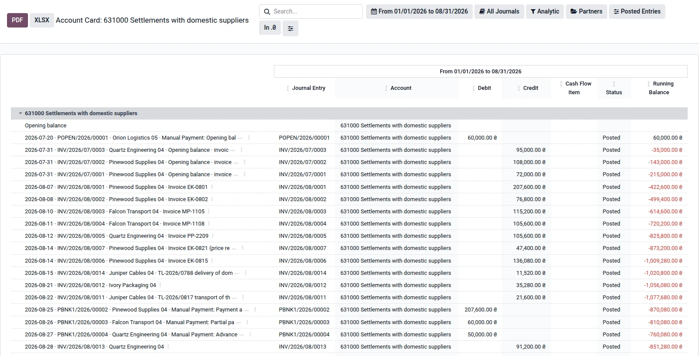The height and width of the screenshot is (356, 699).
Task: Open the Analytic filter dropdown
Action: point(545,11)
